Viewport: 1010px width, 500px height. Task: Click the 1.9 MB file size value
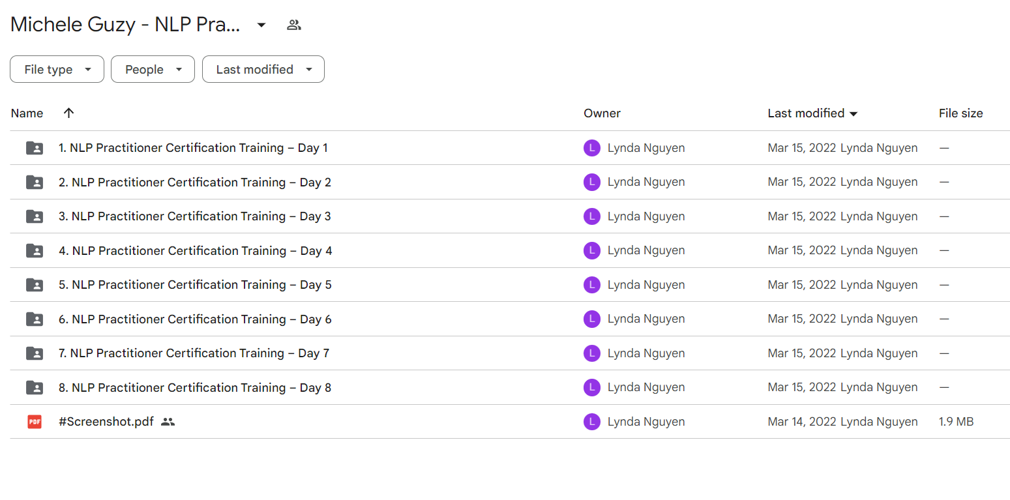coord(957,422)
